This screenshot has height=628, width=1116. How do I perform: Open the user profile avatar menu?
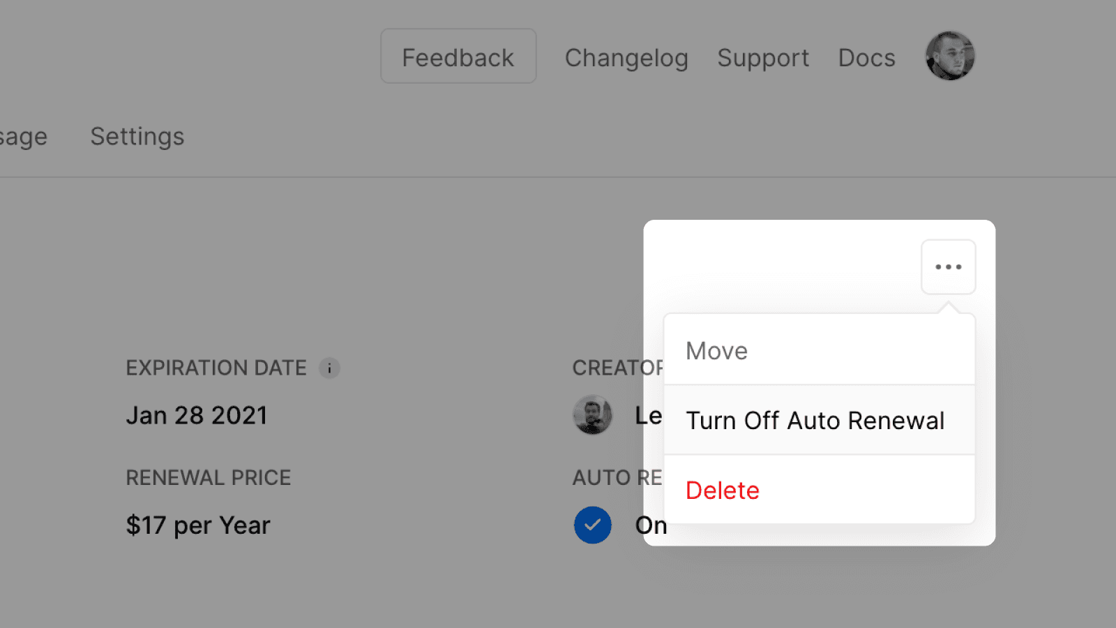[949, 56]
